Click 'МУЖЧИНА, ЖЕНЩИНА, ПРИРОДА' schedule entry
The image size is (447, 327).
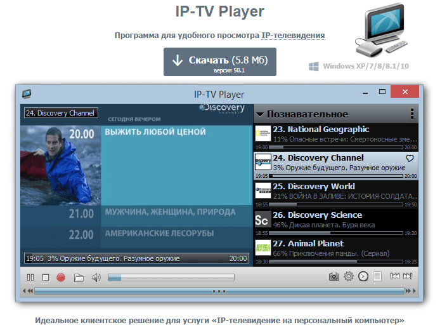(170, 212)
